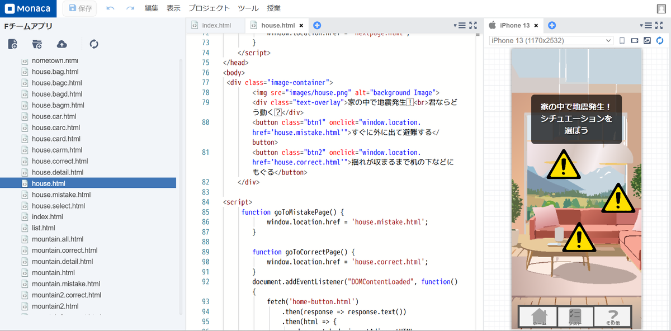Viewport: 671px width, 331px height.
Task: Switch to the index.html editor tab
Action: (216, 25)
